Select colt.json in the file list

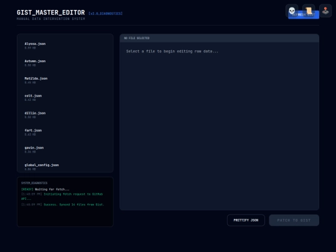tap(65, 98)
